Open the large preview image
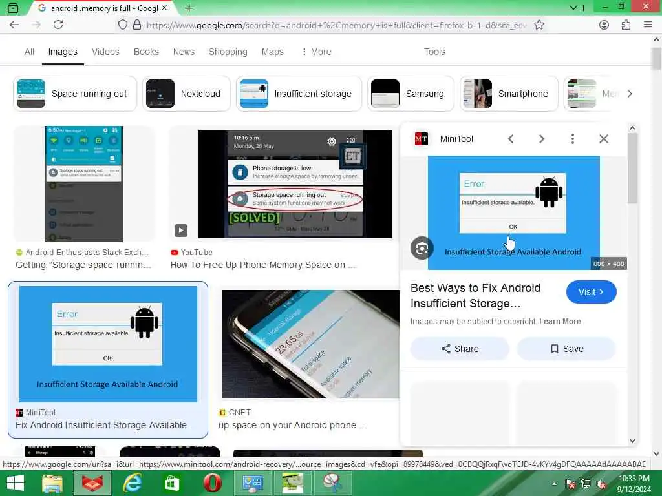Screen dimensions: 662x496 [x=514, y=213]
